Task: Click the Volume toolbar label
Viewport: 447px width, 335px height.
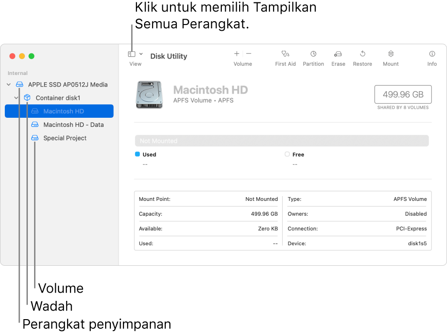Action: pyautogui.click(x=242, y=64)
